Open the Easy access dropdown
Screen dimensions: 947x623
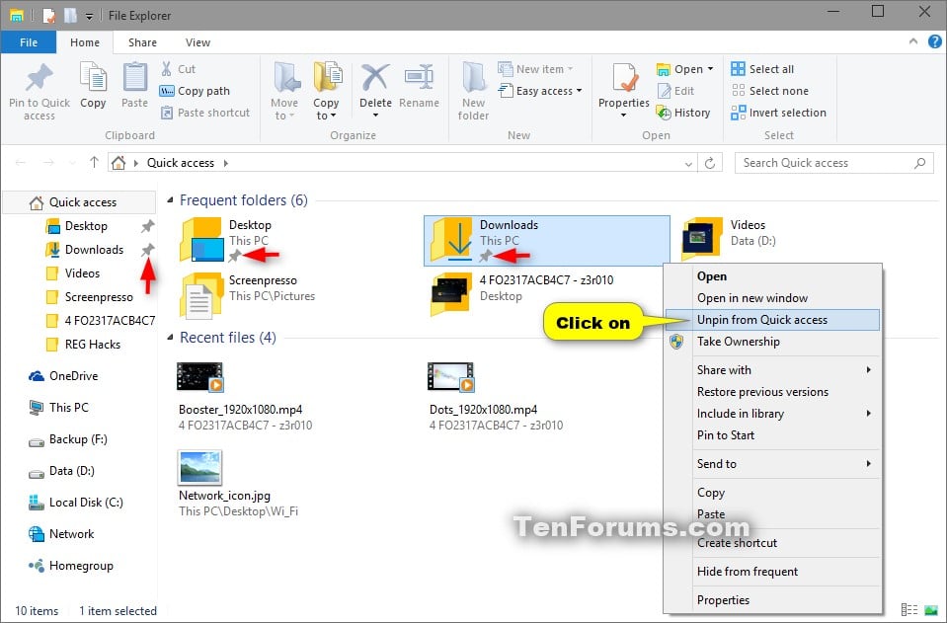540,91
